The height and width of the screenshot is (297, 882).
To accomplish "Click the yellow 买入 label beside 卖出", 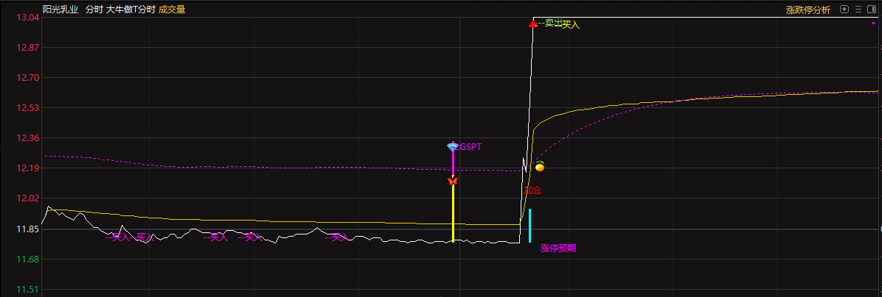I will (571, 25).
